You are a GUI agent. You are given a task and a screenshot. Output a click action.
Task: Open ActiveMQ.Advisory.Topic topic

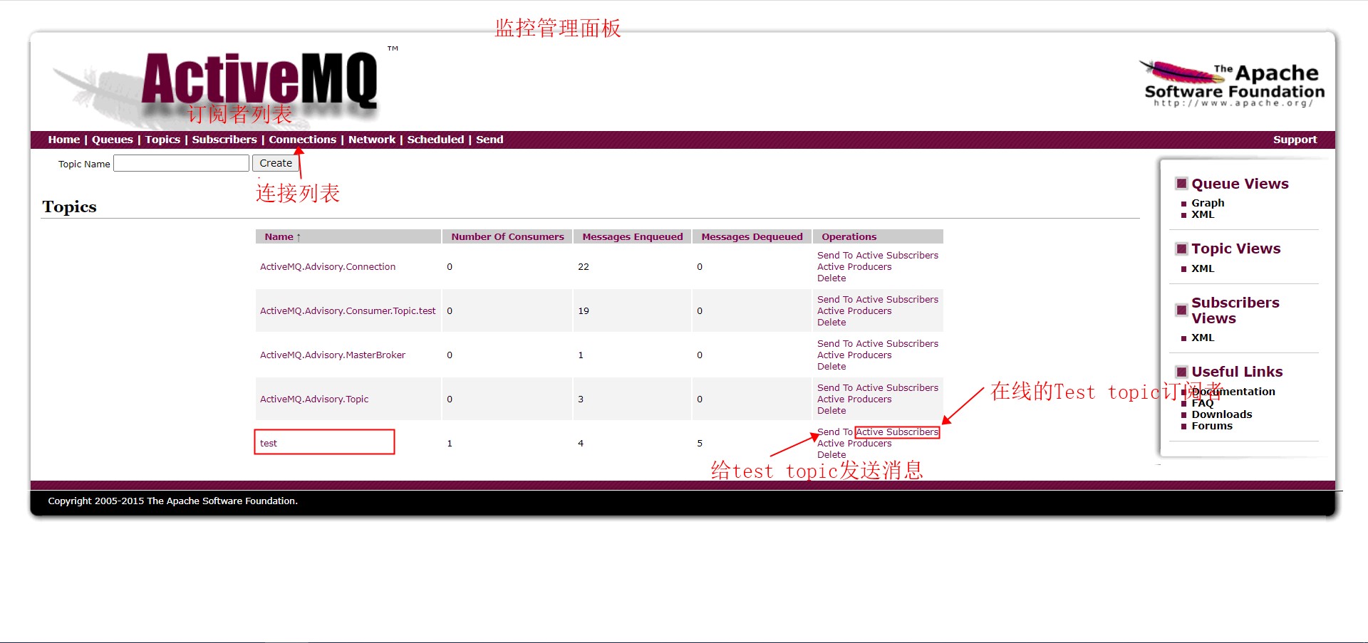click(314, 399)
